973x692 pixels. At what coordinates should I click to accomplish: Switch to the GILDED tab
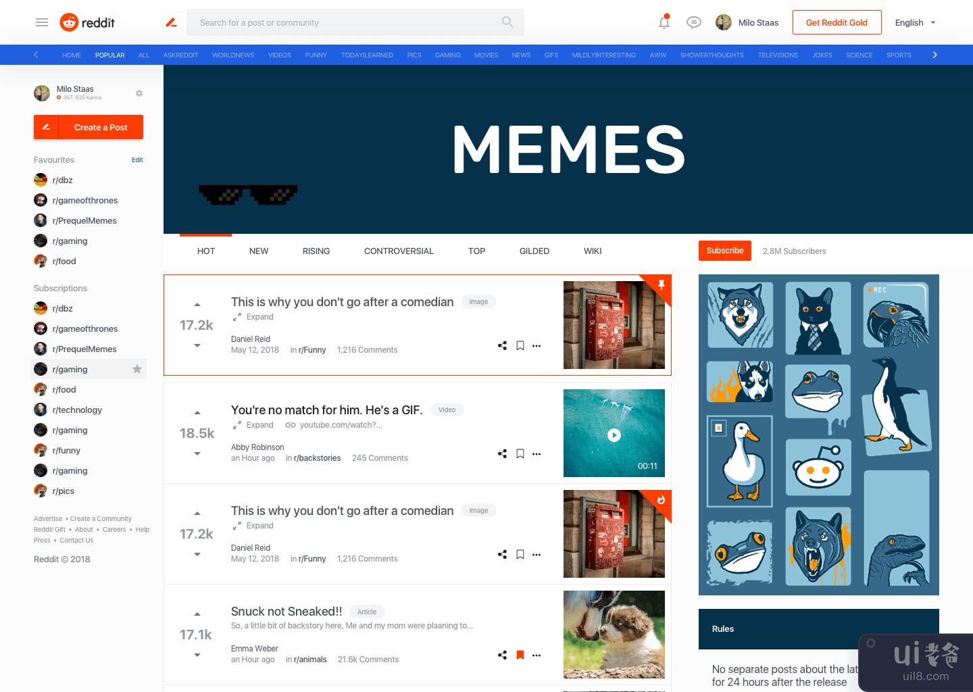pos(534,251)
